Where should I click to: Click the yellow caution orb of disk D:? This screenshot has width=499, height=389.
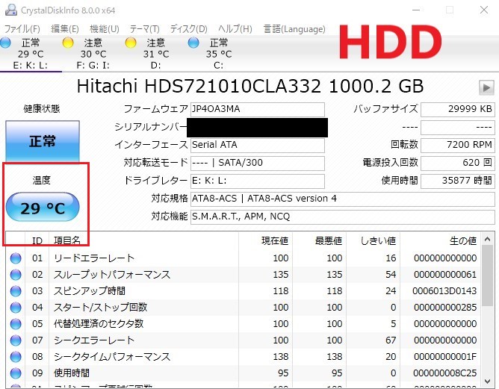point(131,43)
